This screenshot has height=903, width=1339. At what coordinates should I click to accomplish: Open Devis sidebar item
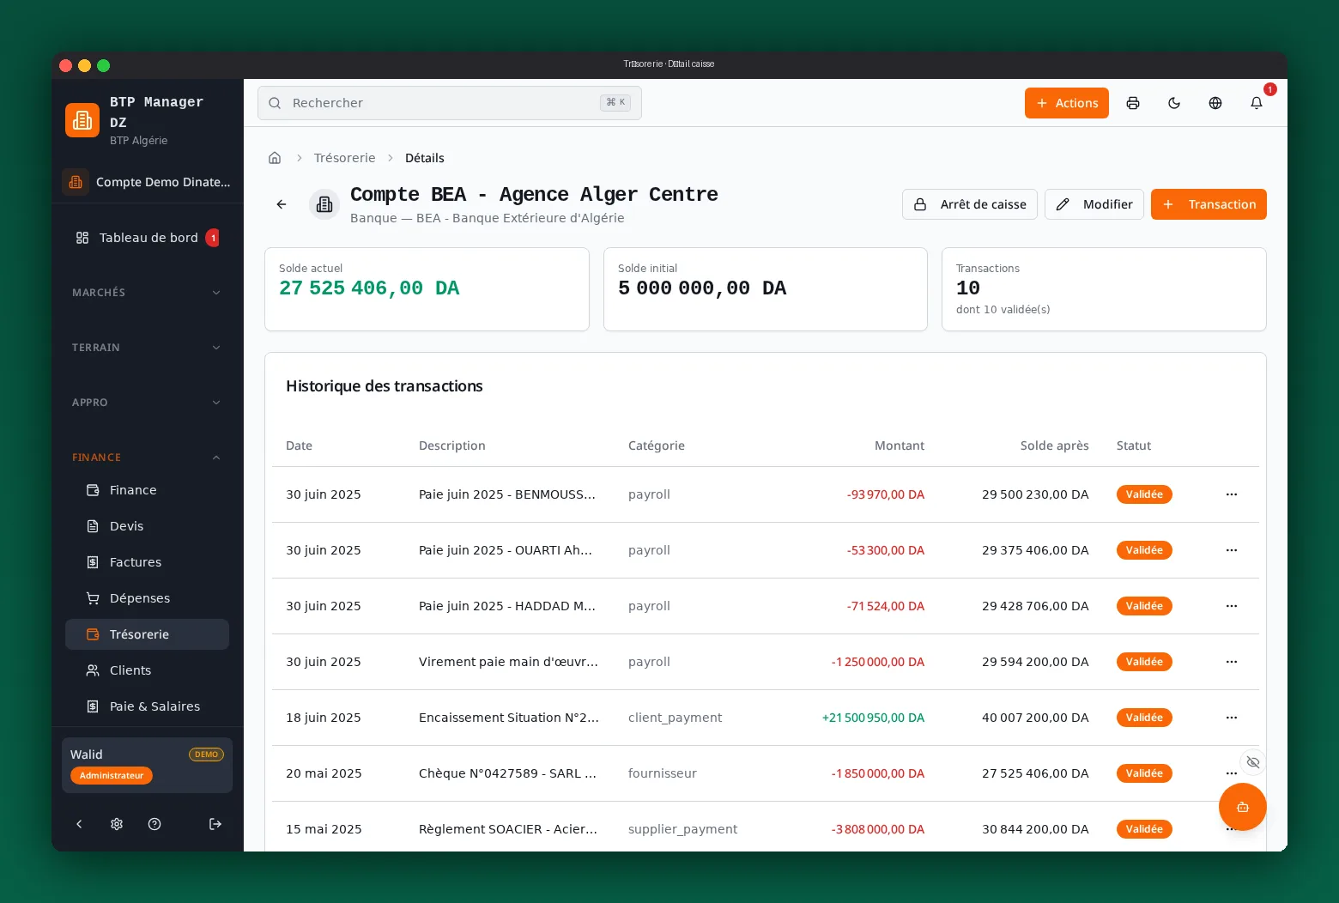coord(147,526)
